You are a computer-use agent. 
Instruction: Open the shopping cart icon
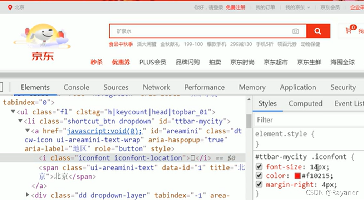[x=349, y=31]
